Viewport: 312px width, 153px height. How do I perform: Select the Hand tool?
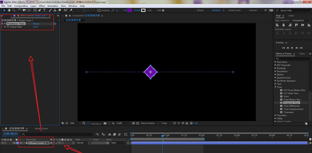pos(9,10)
